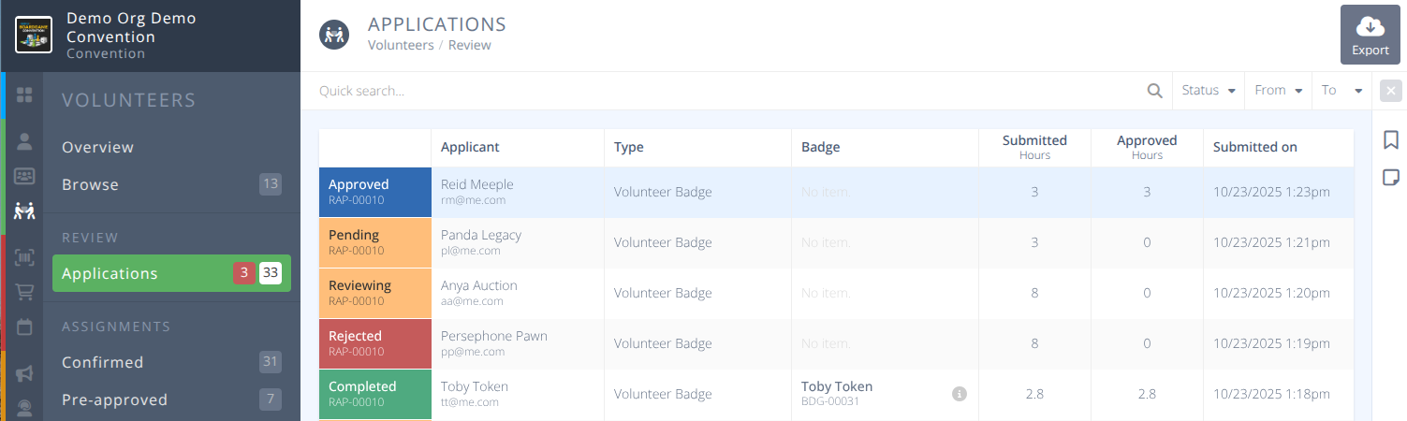
Task: Open the bookmark icon in right panel
Action: pyautogui.click(x=1391, y=140)
